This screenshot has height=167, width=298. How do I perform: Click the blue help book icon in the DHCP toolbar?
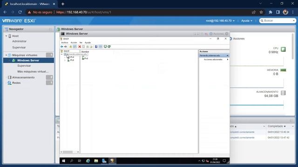96,46
